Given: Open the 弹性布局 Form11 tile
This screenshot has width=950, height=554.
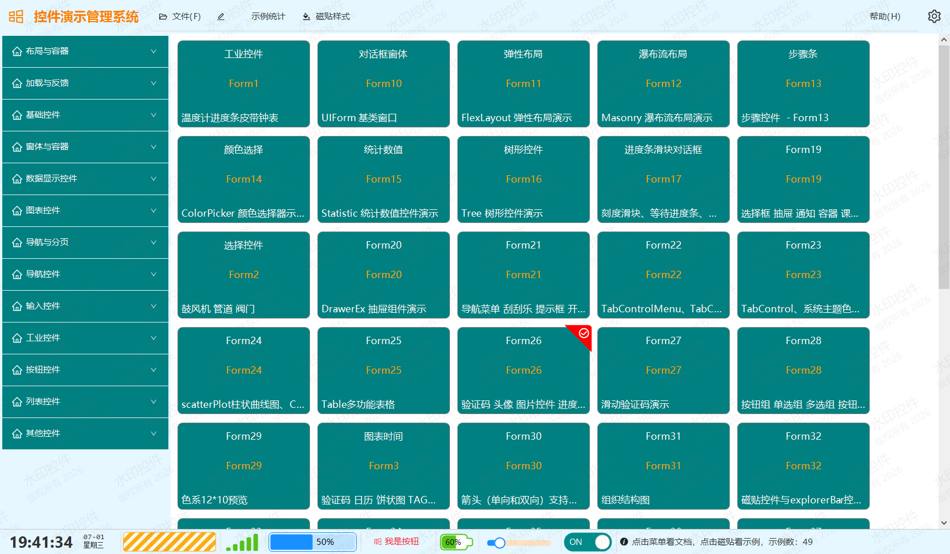Looking at the screenshot, I should 523,84.
